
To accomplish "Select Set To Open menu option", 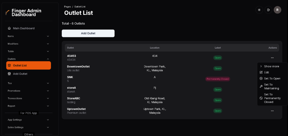I will coord(272,79).
